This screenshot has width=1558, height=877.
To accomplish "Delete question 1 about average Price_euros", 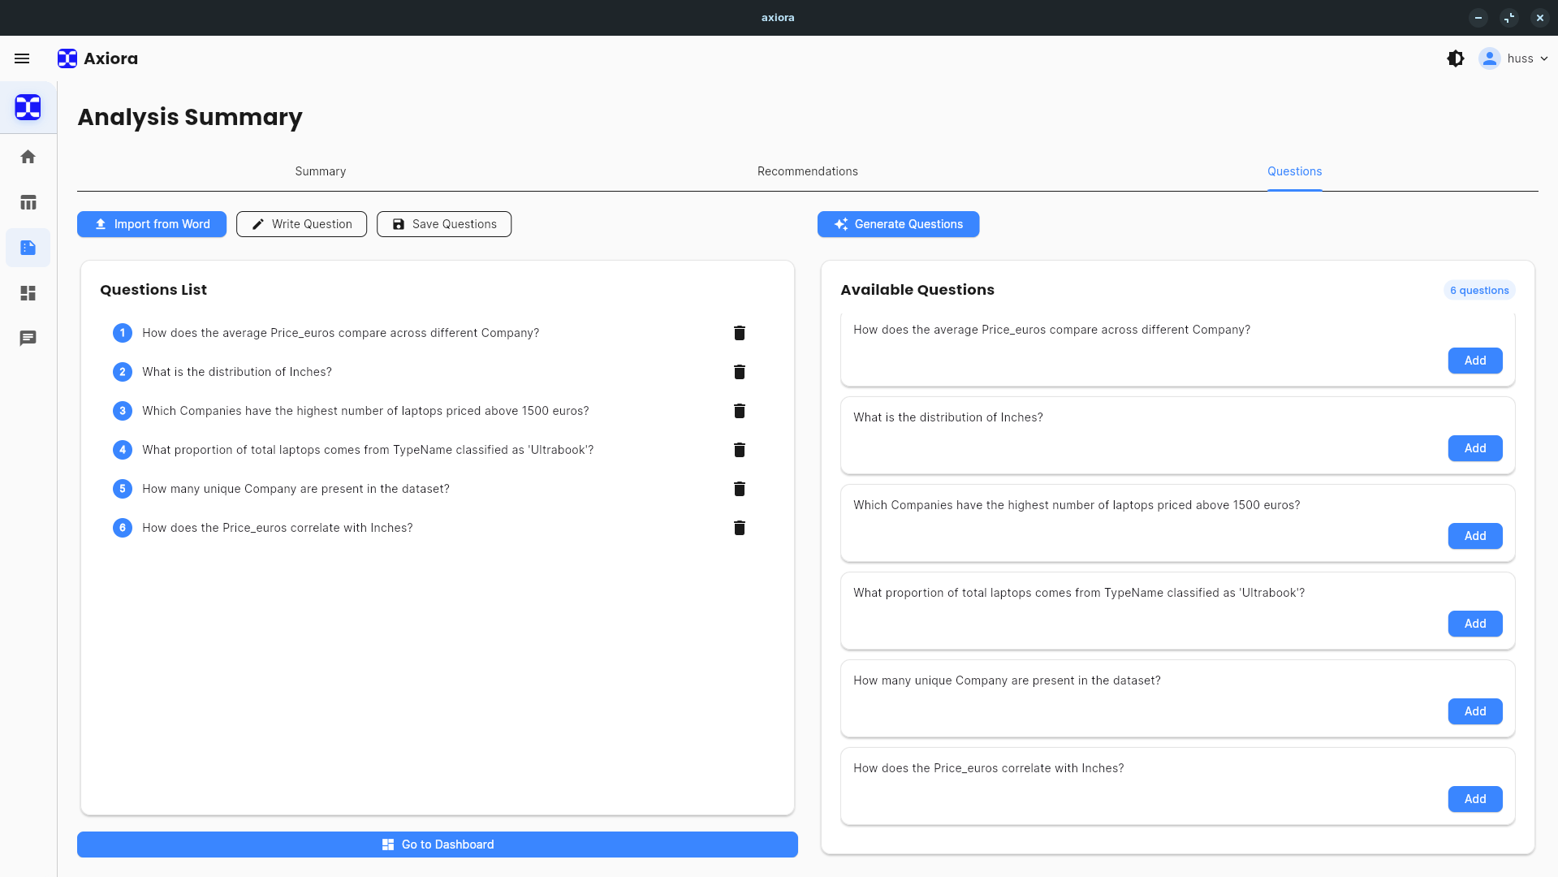I will coord(739,333).
